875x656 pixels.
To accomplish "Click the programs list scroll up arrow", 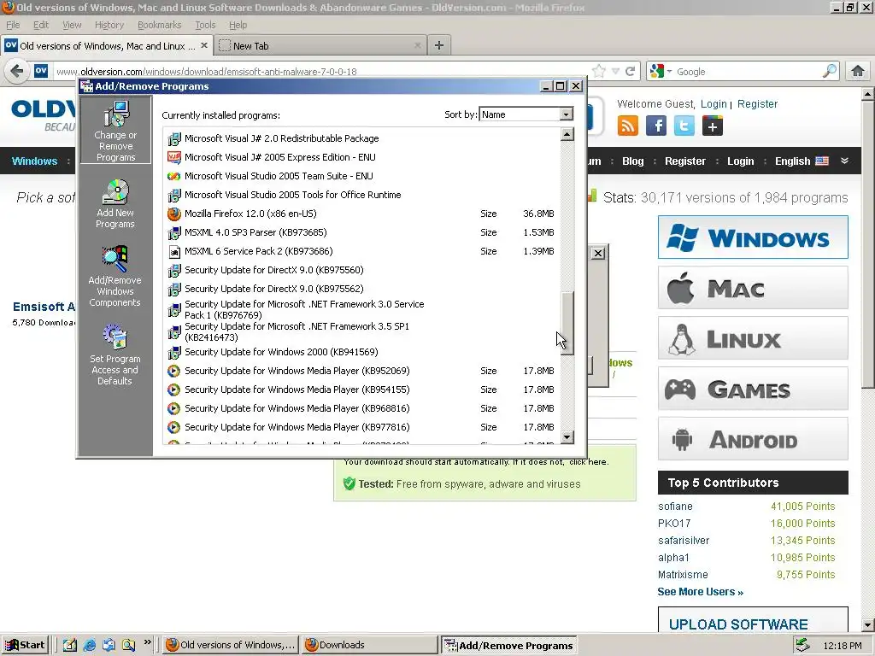I will click(x=567, y=134).
